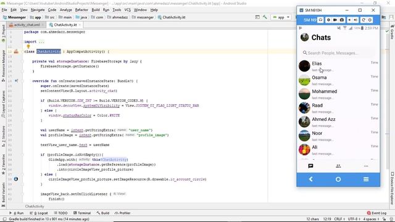395x222 pixels.
Task: Click the Search People, Messages field
Action: (338, 53)
